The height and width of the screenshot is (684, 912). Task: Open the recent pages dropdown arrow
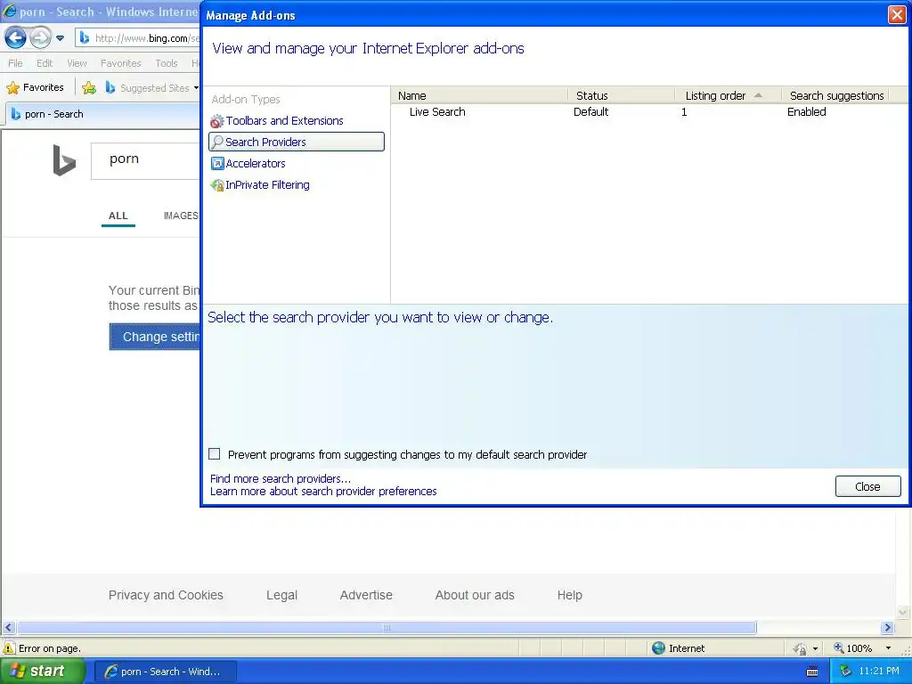pos(60,38)
